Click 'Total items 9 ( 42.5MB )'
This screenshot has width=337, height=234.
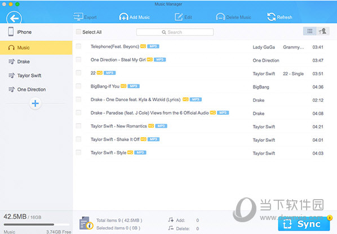[x=119, y=220]
